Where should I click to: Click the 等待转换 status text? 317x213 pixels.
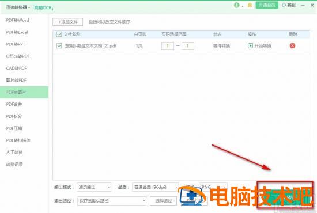[x=221, y=46]
